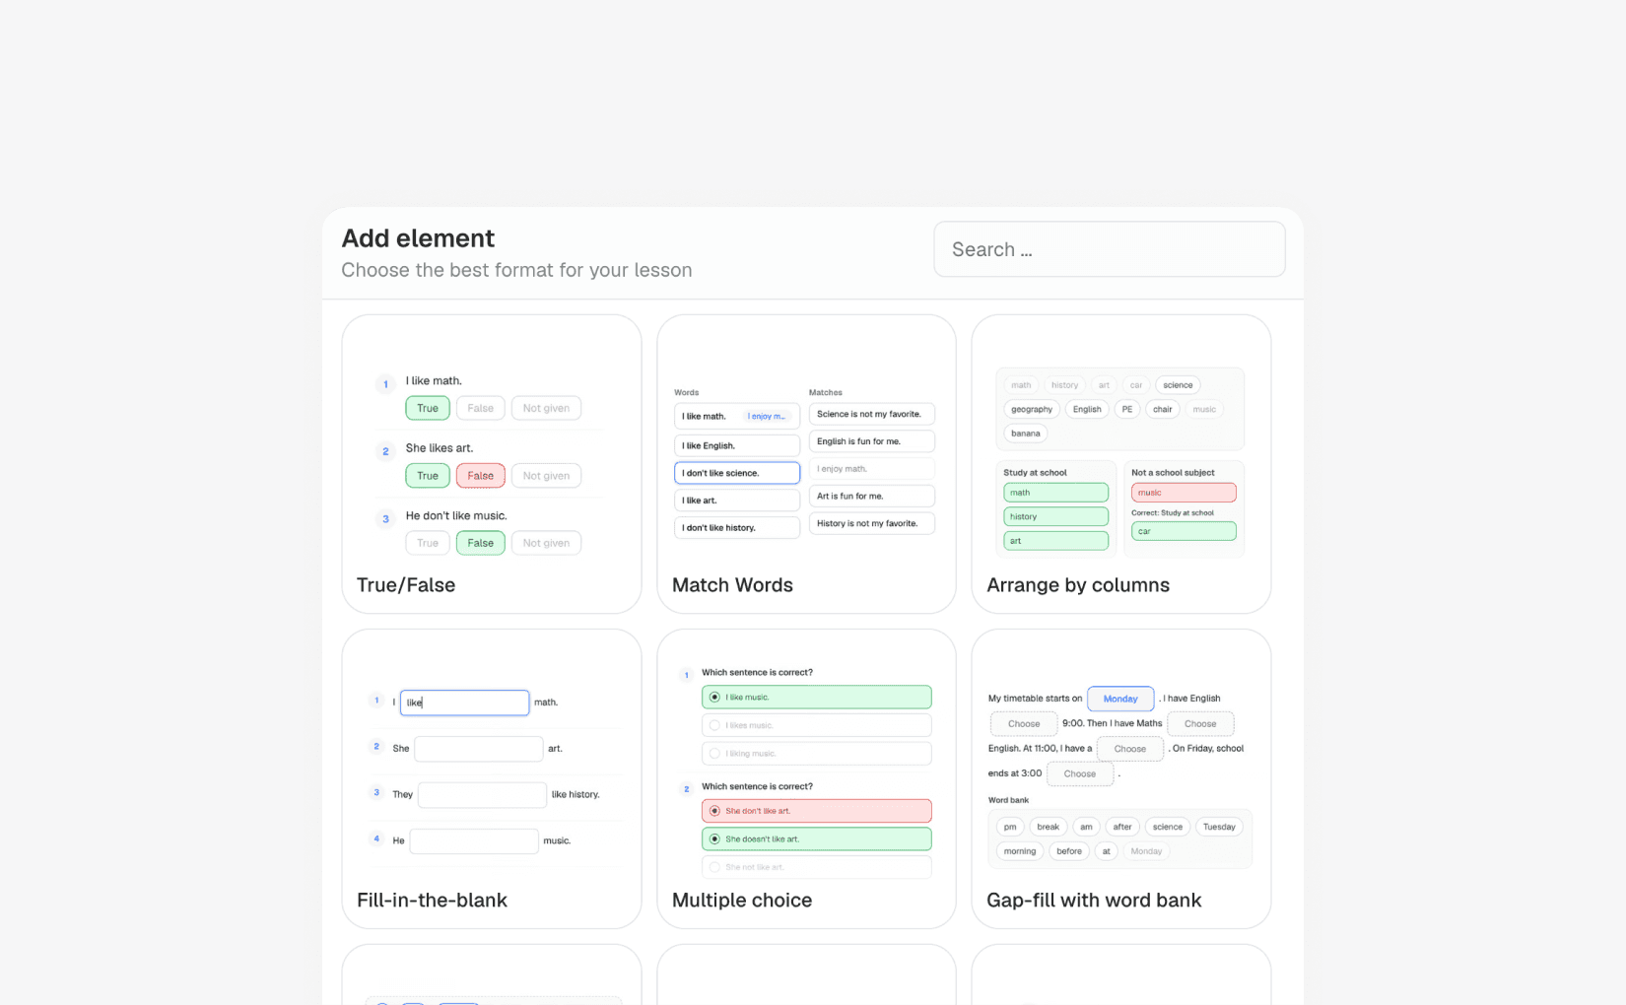Click the "Add element" heading

[418, 238]
